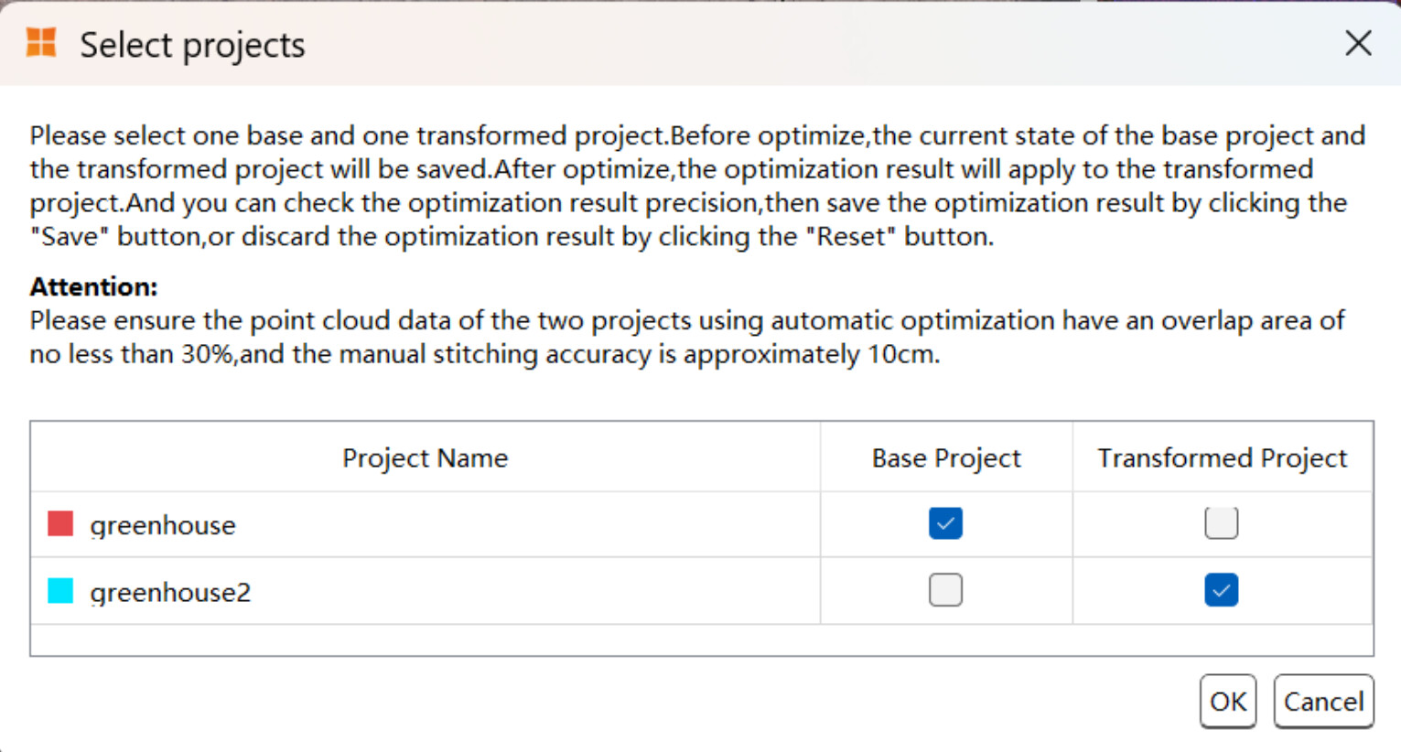Click the cyan color swatch beside greenhouse2
Image resolution: width=1401 pixels, height=752 pixels.
point(60,591)
